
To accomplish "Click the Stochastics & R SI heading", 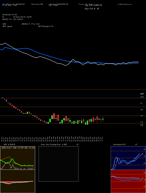I will [x=125, y=144].
